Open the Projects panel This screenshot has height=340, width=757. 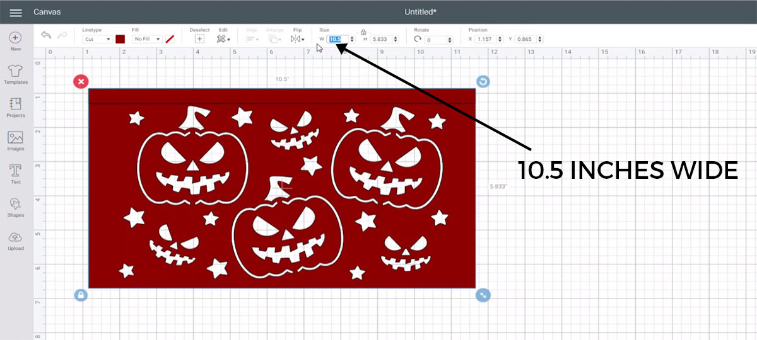16,108
